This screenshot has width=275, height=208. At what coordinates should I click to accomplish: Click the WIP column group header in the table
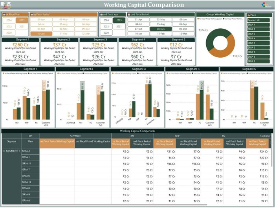point(177,136)
